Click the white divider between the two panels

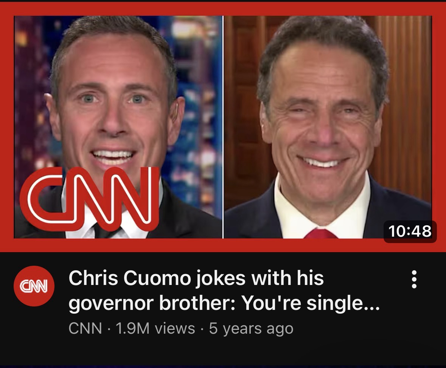pos(223,125)
